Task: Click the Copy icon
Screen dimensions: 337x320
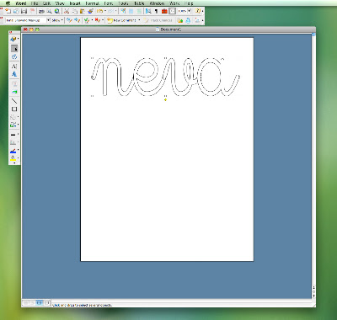Action: [75, 11]
